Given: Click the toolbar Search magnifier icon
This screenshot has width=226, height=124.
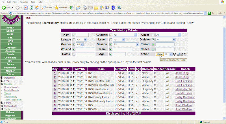Looking at the screenshot, I should [x=43, y=8].
